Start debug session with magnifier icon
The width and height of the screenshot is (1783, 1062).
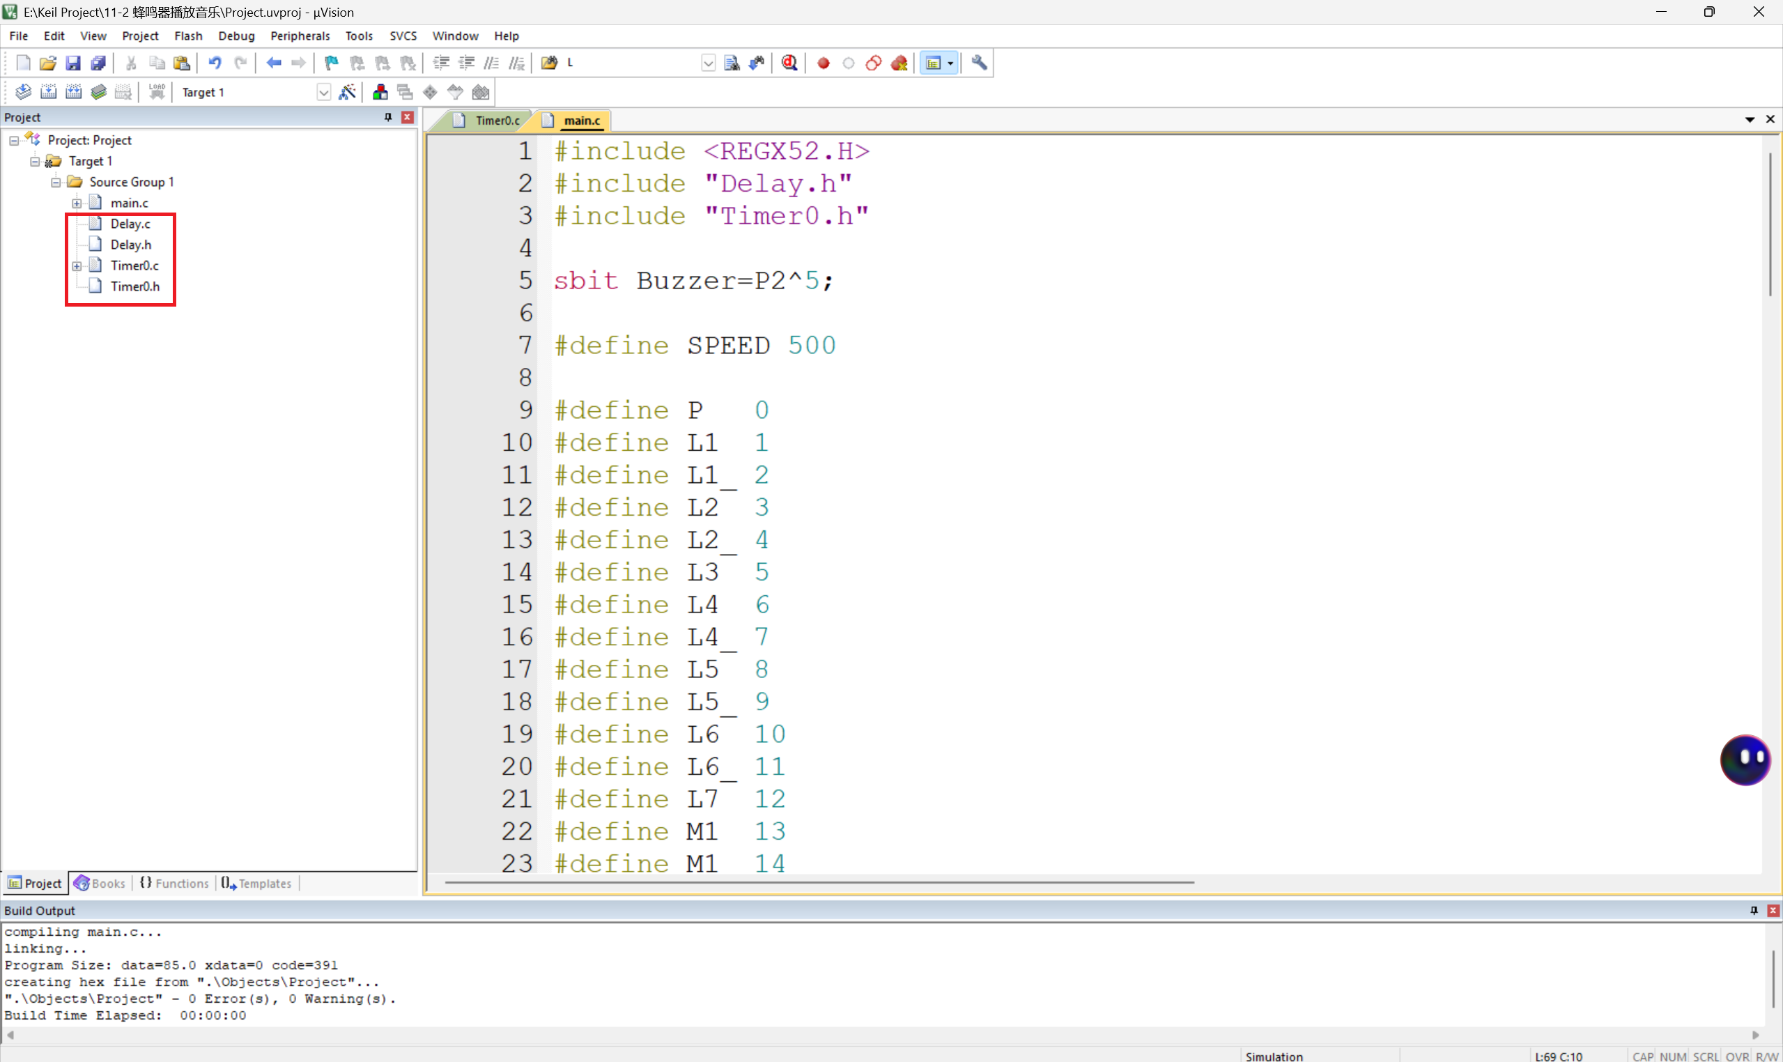pos(789,63)
